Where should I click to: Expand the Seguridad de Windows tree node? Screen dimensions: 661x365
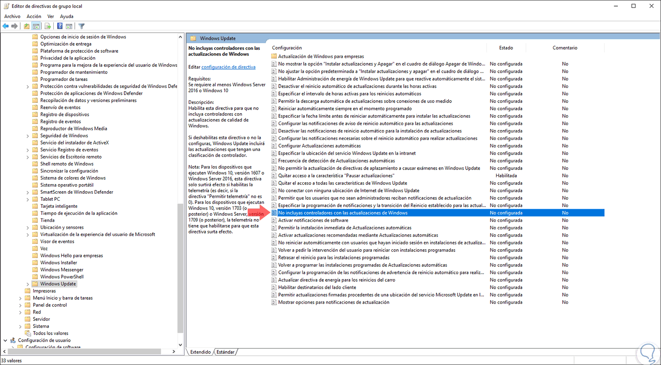tap(28, 136)
